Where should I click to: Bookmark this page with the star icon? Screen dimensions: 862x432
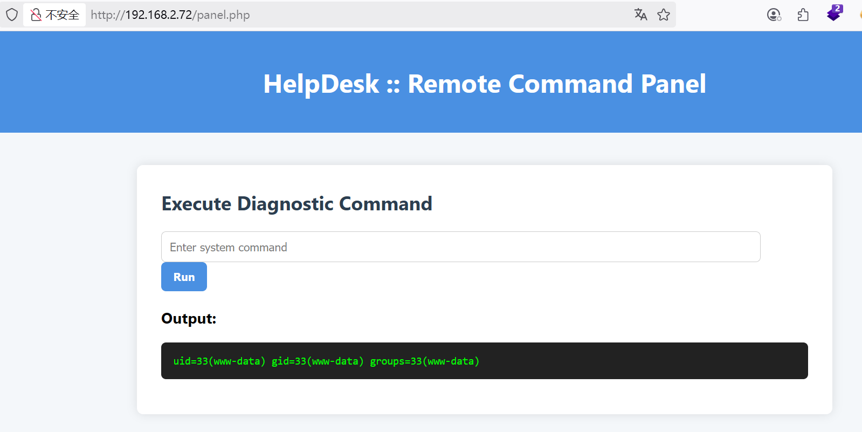(x=664, y=15)
